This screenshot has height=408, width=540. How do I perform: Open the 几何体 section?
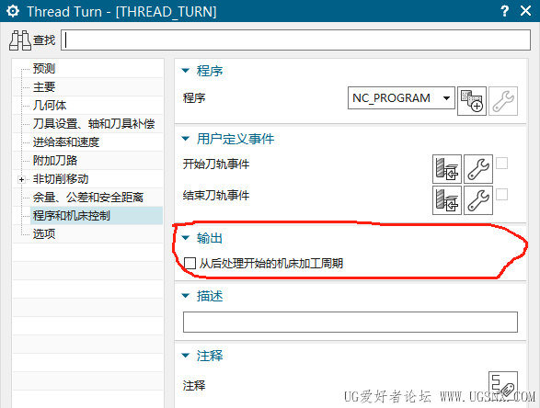[50, 106]
